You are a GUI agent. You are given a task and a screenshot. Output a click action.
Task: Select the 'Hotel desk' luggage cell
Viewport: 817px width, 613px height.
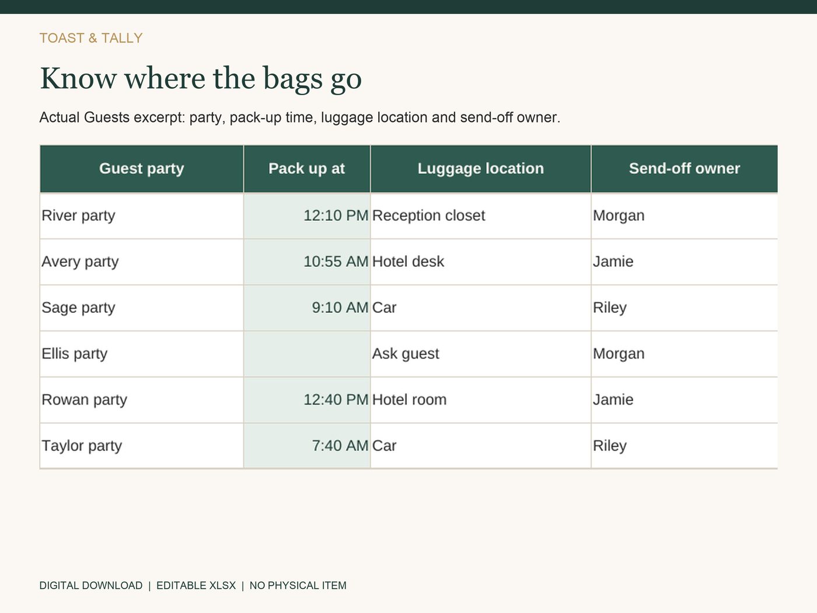(x=481, y=262)
